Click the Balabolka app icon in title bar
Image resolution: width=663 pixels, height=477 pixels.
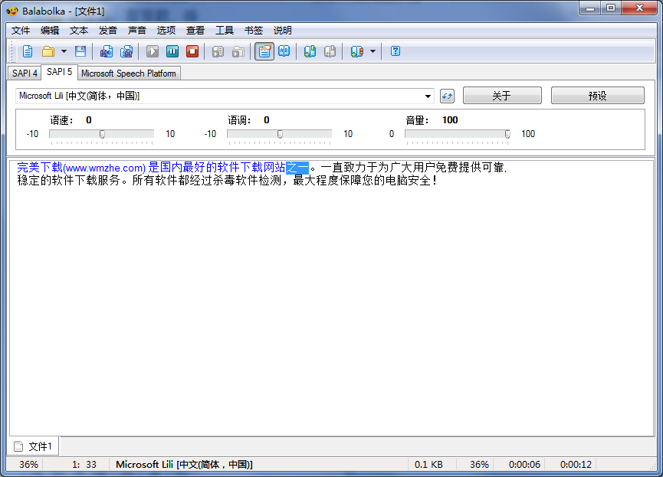coord(12,11)
